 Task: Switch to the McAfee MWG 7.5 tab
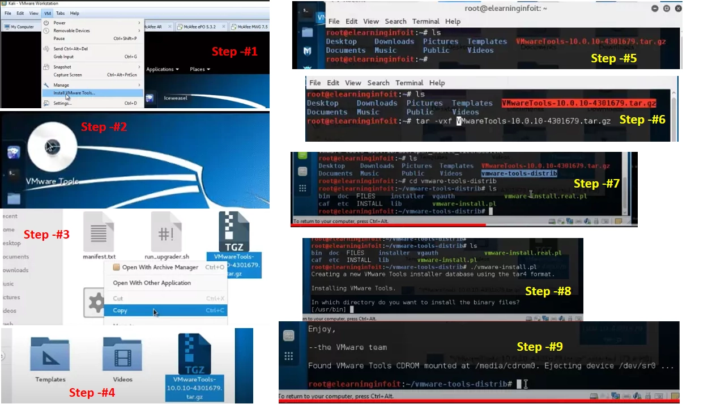coord(250,27)
